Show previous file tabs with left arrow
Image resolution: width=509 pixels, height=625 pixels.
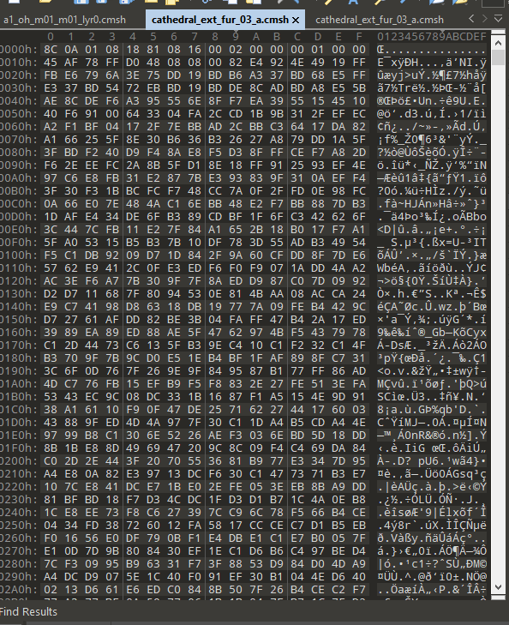471,18
